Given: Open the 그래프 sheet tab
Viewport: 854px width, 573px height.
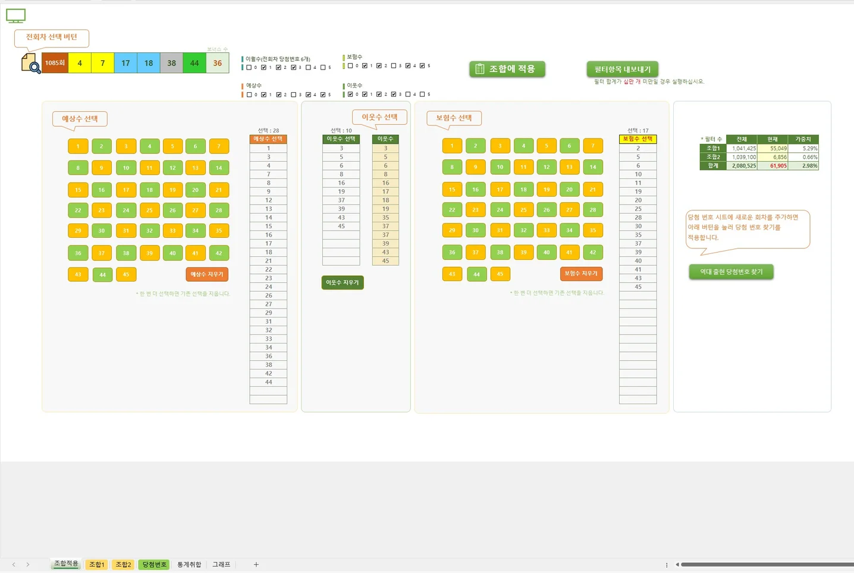Looking at the screenshot, I should click(x=221, y=565).
